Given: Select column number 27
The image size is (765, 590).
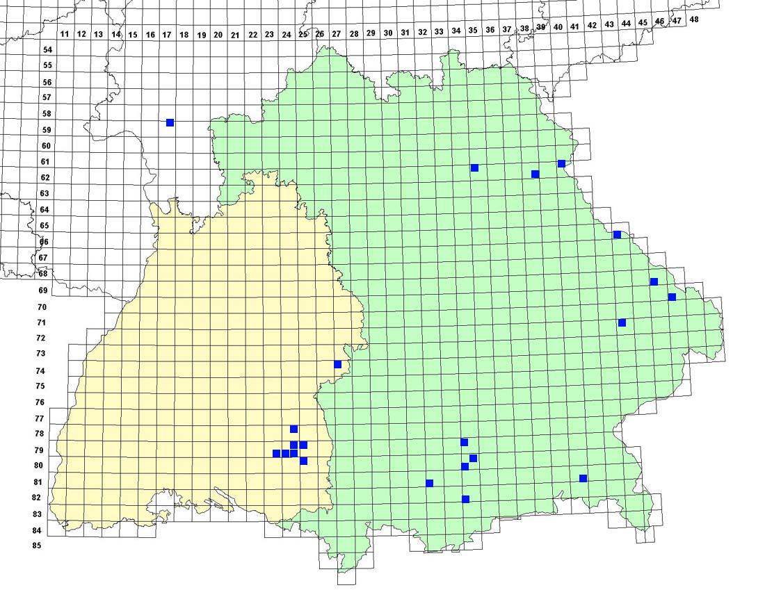Looking at the screenshot, I should point(336,33).
